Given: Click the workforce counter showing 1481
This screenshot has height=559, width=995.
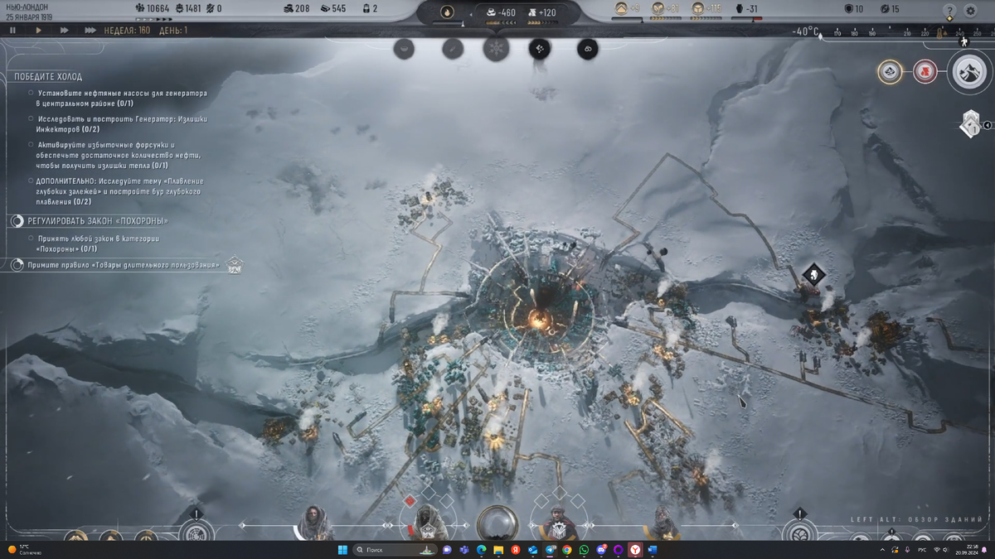Looking at the screenshot, I should pos(188,8).
